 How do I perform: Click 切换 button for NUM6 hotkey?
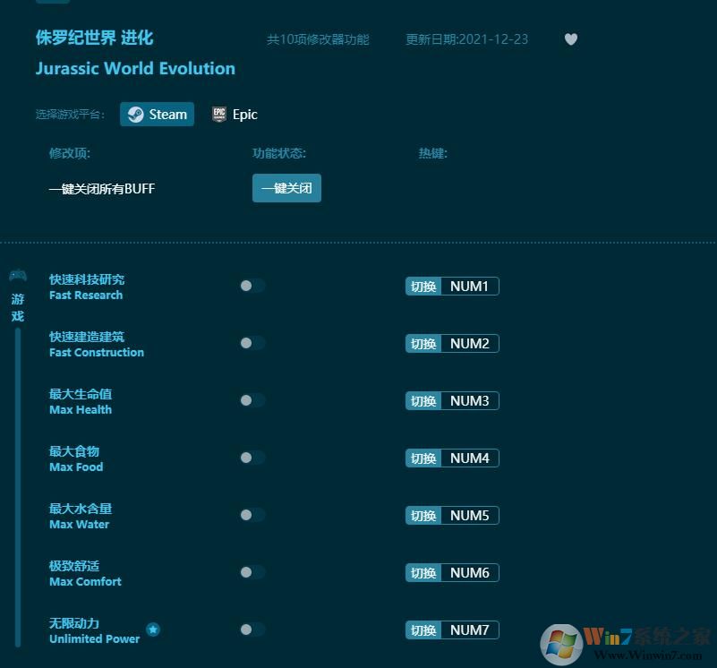click(423, 573)
